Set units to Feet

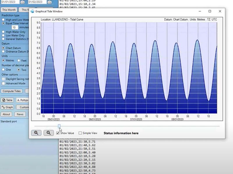[x=19, y=60]
